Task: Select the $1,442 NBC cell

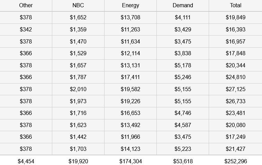Action: click(x=78, y=137)
